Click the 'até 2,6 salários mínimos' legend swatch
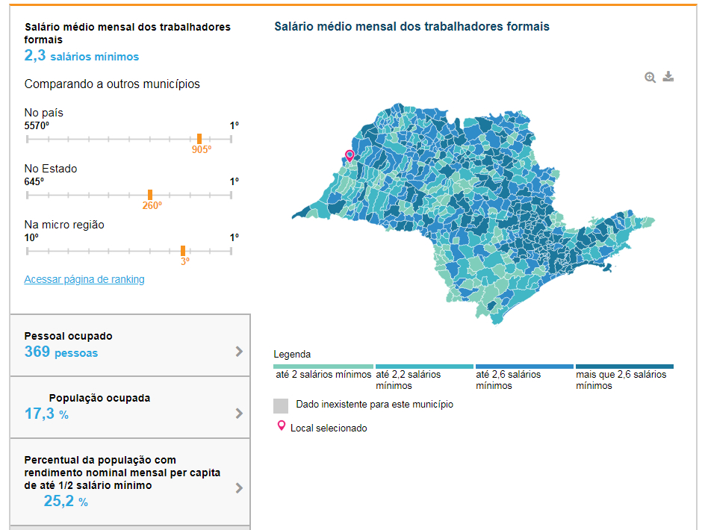Screen dimensions: 705x530 [524, 367]
